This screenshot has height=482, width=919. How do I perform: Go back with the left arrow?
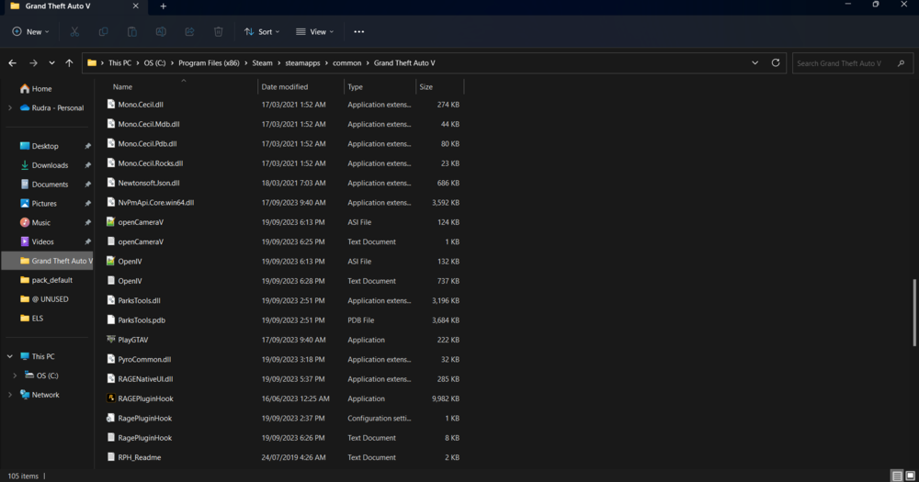tap(12, 62)
